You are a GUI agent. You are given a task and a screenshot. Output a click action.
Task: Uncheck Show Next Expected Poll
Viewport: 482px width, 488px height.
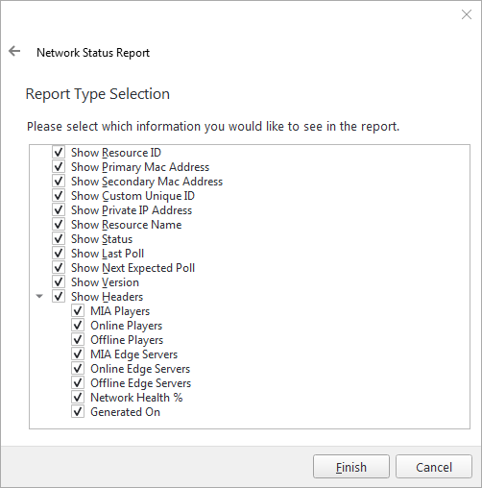pyautogui.click(x=59, y=267)
